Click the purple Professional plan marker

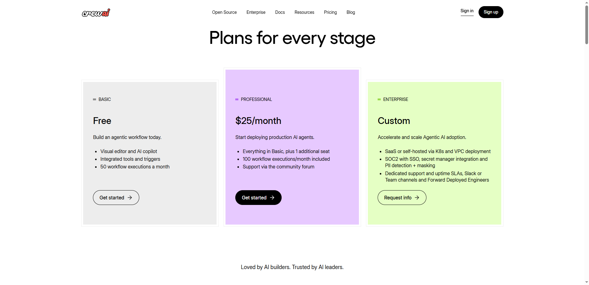point(237,99)
